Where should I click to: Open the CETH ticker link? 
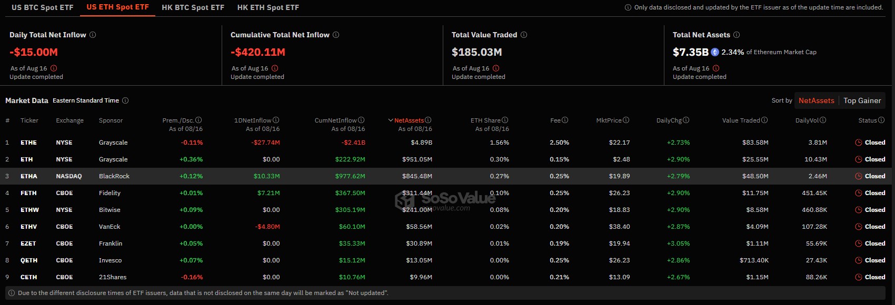pyautogui.click(x=28, y=277)
